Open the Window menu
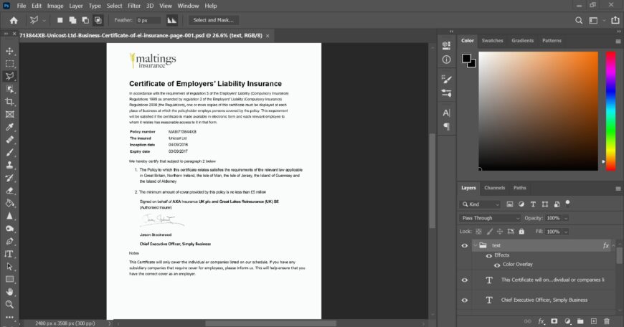Viewport: 624px width, 327px height. pyautogui.click(x=188, y=6)
